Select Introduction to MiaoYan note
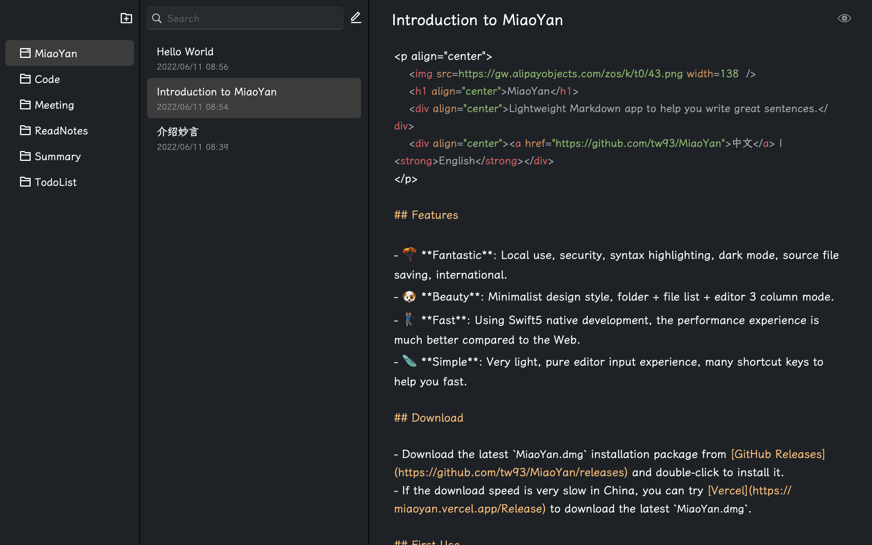Screen dimensions: 872x545 point(254,97)
